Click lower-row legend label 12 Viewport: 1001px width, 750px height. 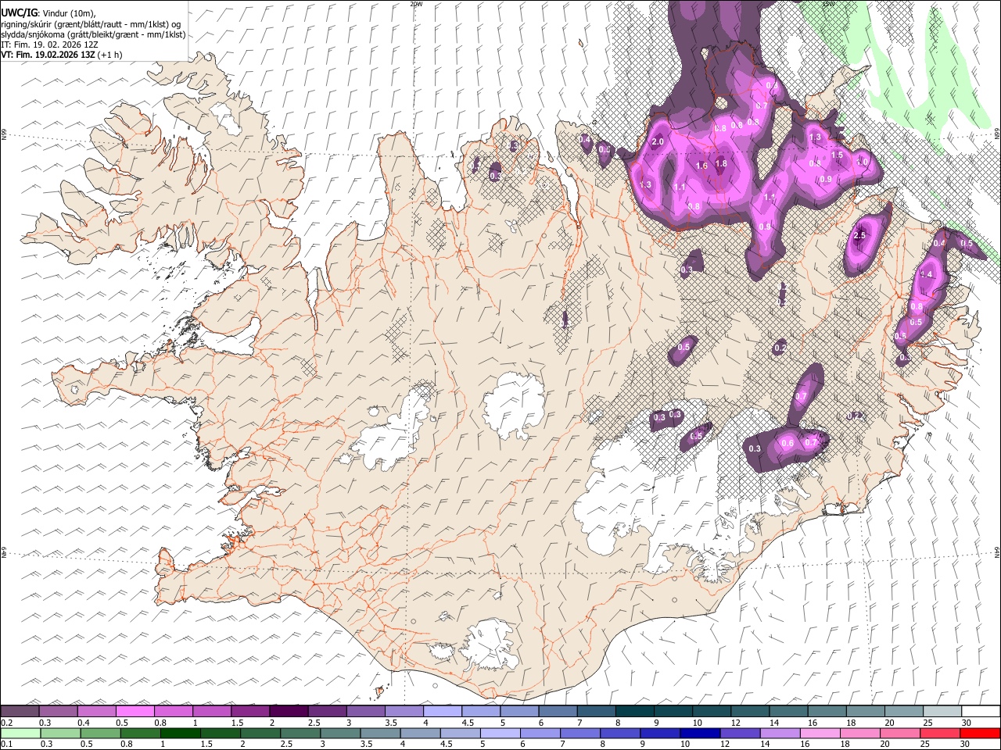pos(726,745)
